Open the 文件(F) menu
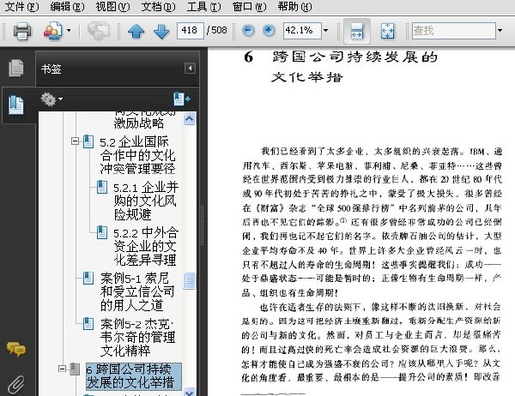The image size is (515, 396). (22, 7)
